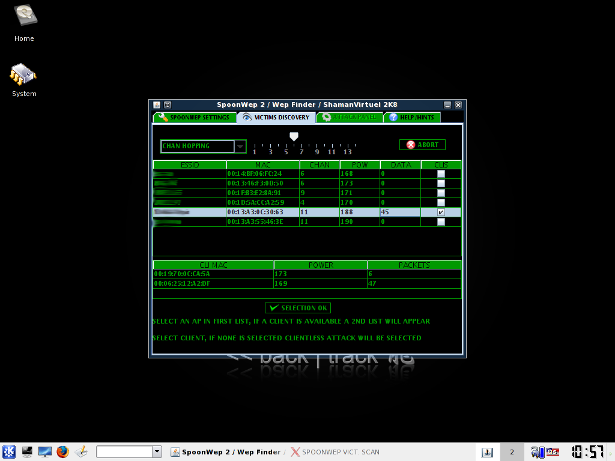Check CLIS box for 00:1F:B3:E2:8A:91
This screenshot has height=461, width=615.
tap(441, 193)
